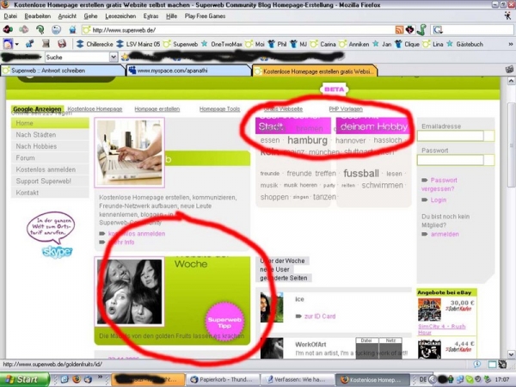This screenshot has width=516, height=387.
Task: Click the BETA badge in page header
Action: tap(334, 89)
